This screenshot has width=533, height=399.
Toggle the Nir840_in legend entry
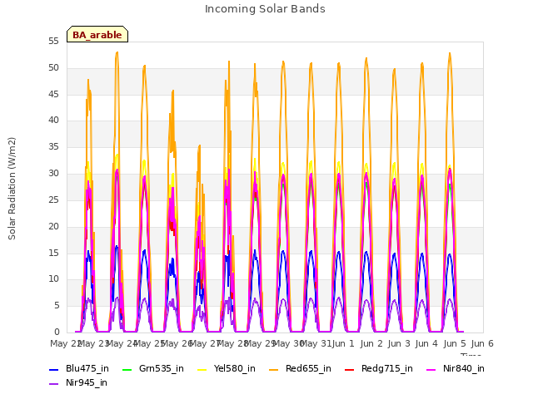(x=456, y=368)
